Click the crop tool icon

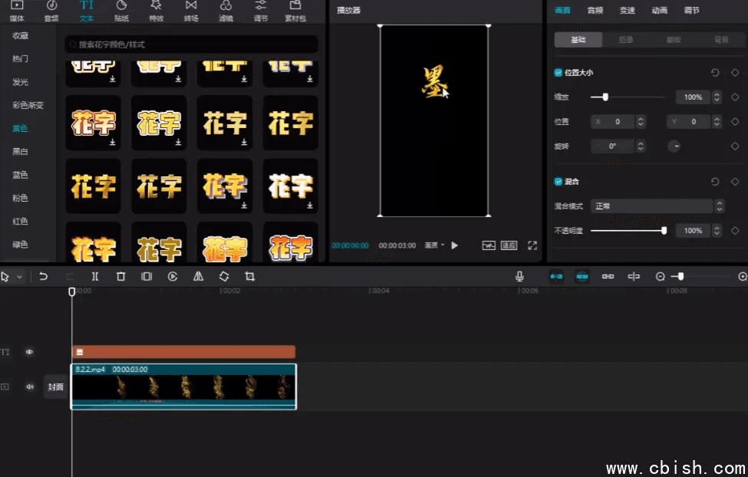[x=249, y=276]
